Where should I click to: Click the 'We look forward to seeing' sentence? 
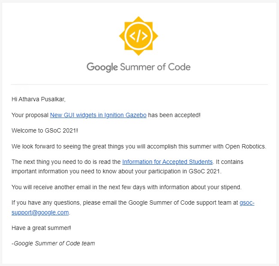(x=139, y=146)
